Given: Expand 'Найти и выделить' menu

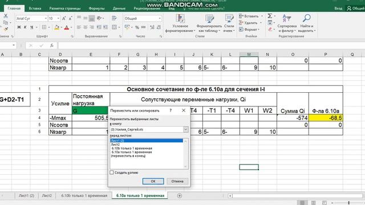Looking at the screenshot, I should pyautogui.click(x=307, y=24).
